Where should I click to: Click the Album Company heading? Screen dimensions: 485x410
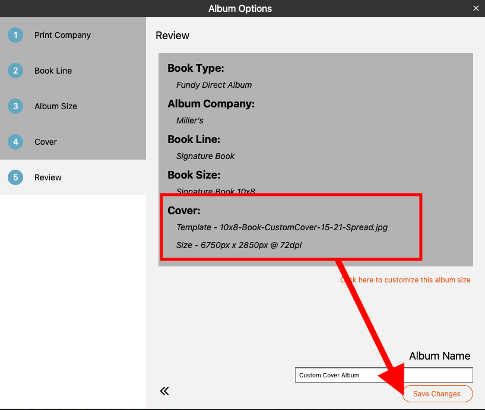211,104
